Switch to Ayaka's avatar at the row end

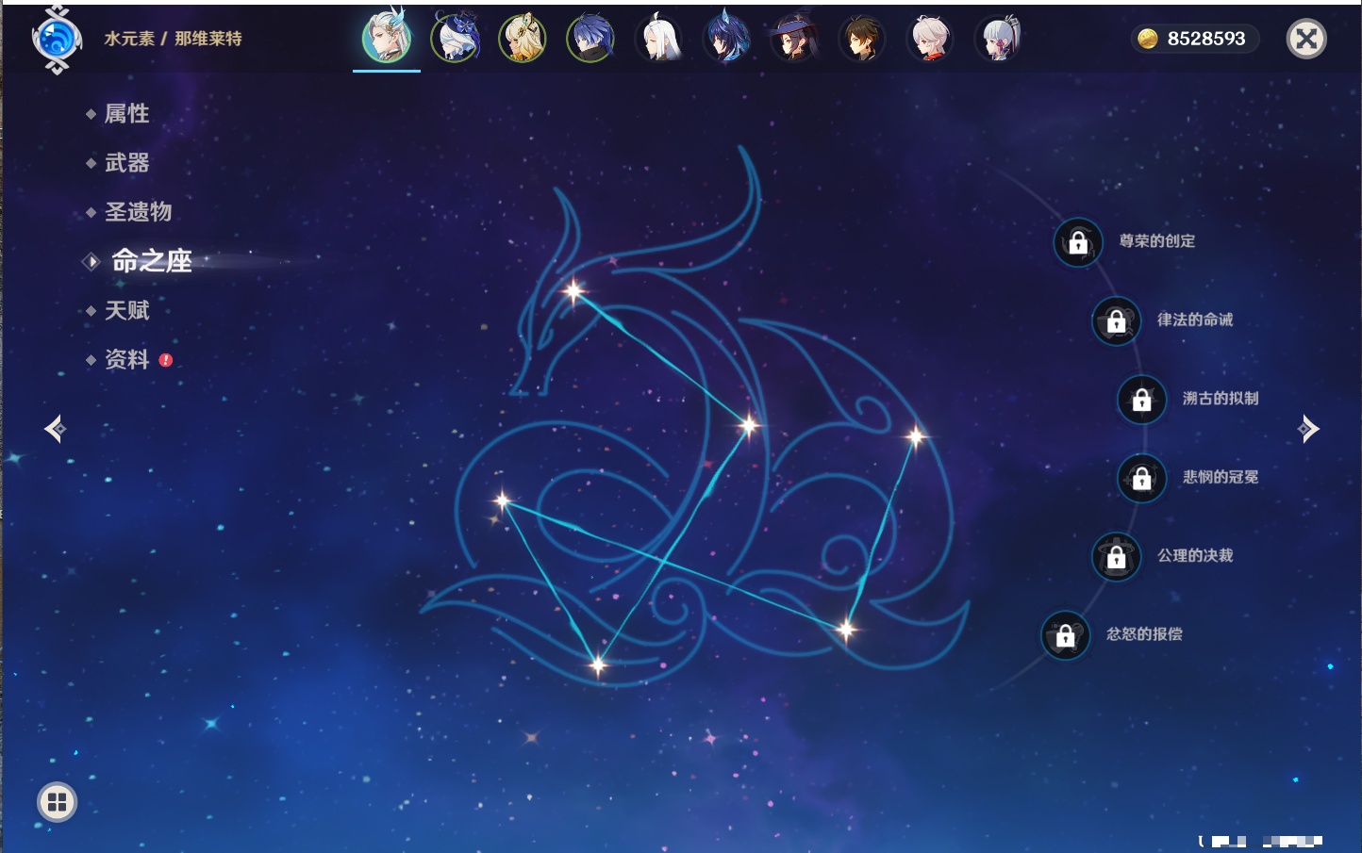click(x=998, y=39)
